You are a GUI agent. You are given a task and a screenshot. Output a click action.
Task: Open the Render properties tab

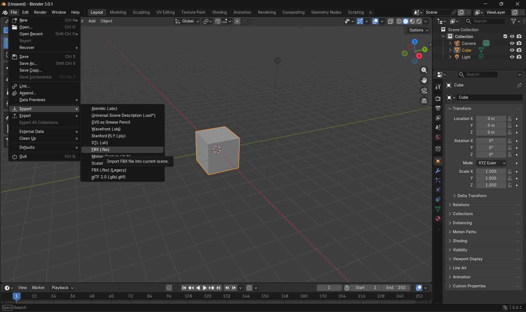pos(438,98)
